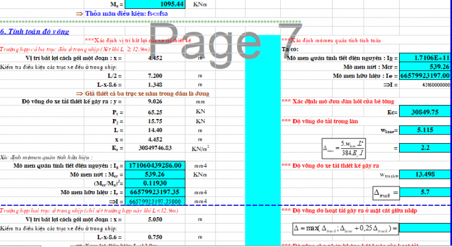
Task: Click 'Kiểm tra điều kiện' text above L/2 row
Action: click(x=58, y=67)
